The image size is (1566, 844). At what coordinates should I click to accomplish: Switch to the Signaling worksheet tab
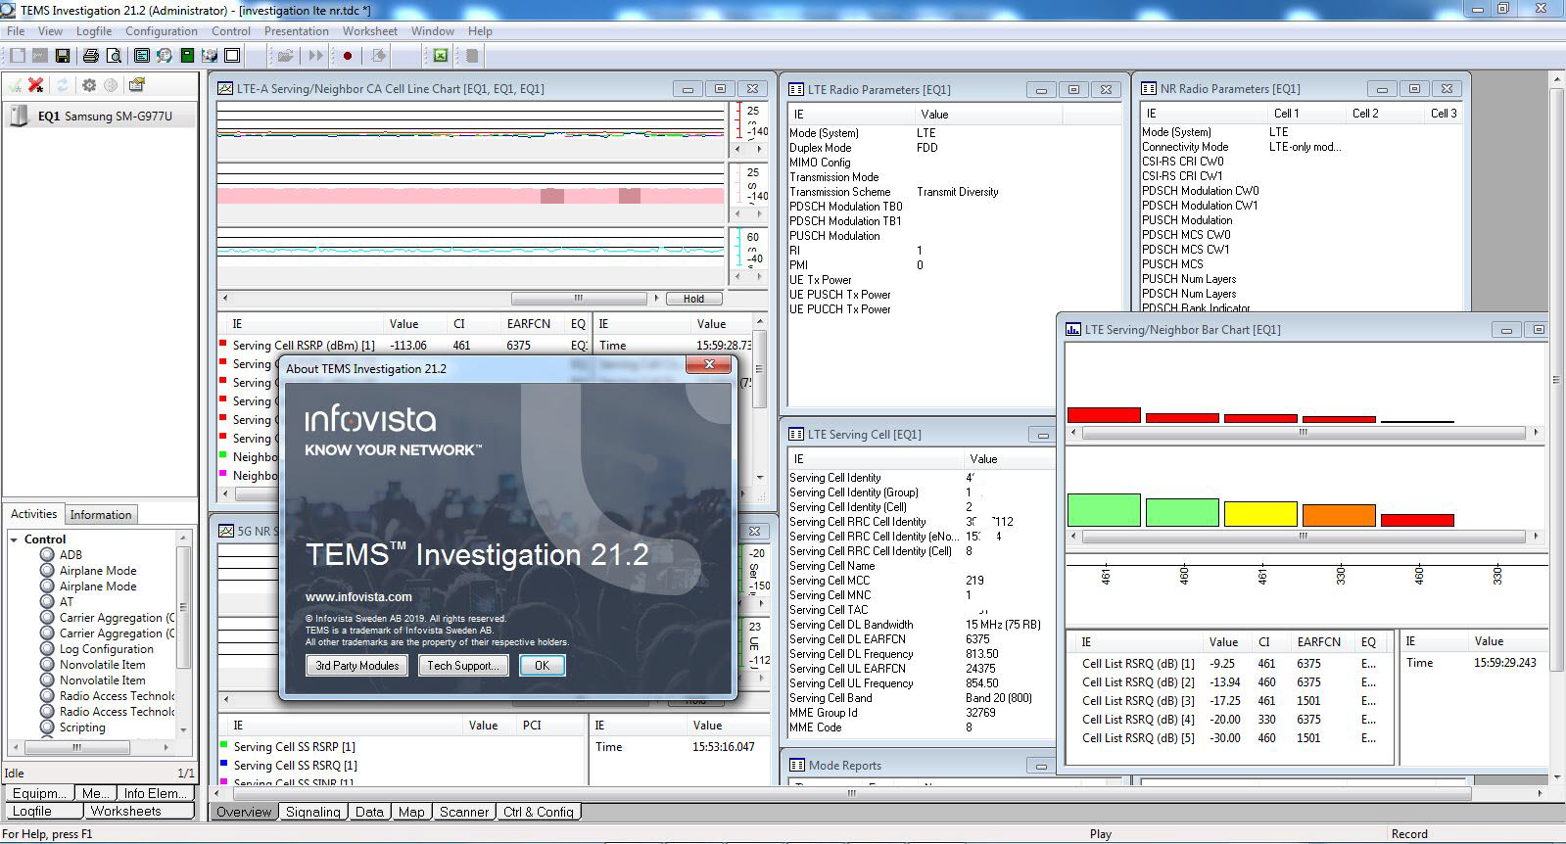(312, 812)
